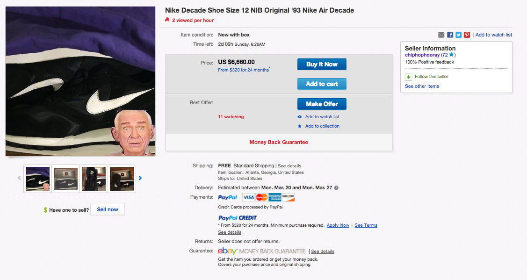This screenshot has width=527, height=280.
Task: Share listing on Facebook icon
Action: click(450, 35)
